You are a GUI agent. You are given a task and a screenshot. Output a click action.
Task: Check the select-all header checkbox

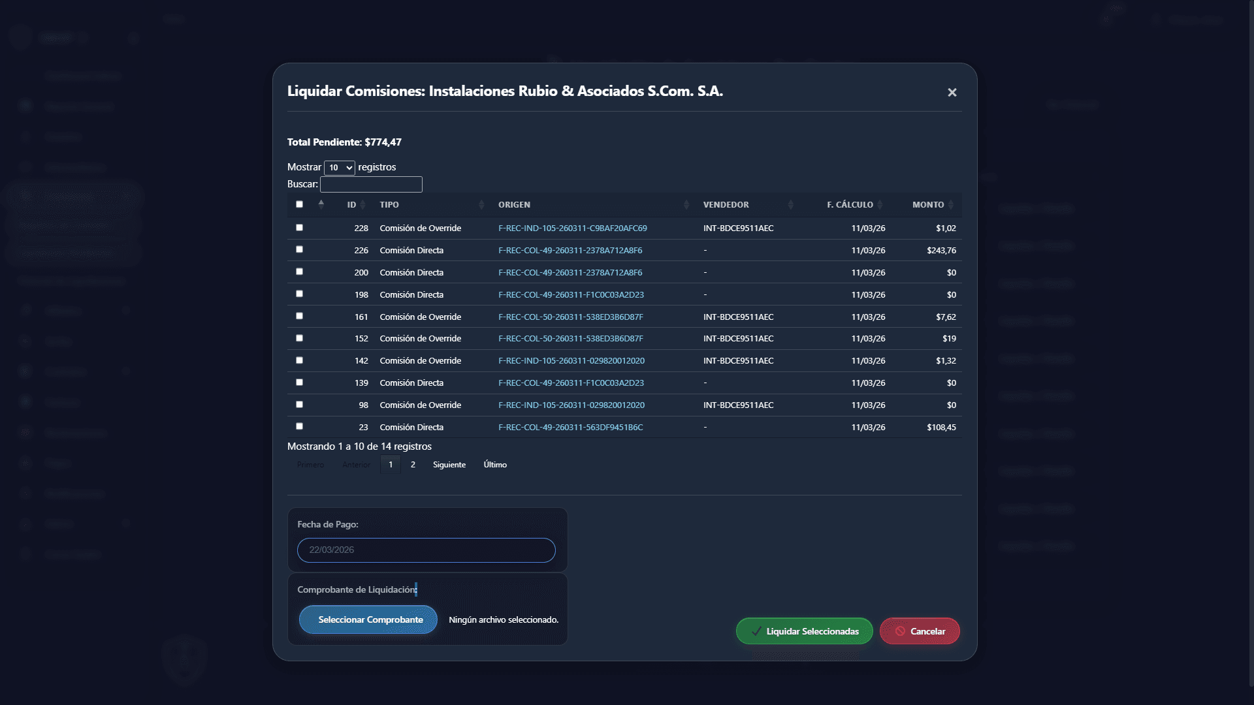299,204
